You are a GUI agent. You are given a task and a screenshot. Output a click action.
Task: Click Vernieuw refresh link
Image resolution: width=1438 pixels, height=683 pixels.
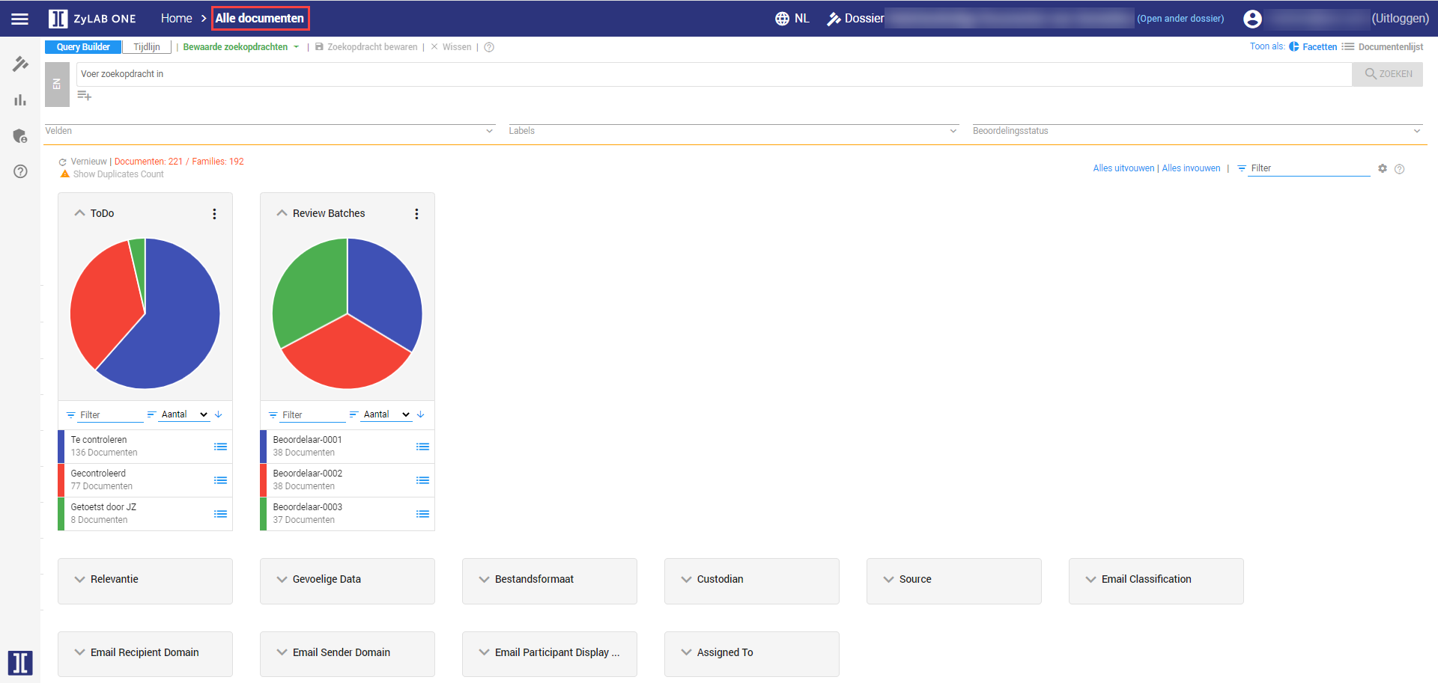click(83, 162)
